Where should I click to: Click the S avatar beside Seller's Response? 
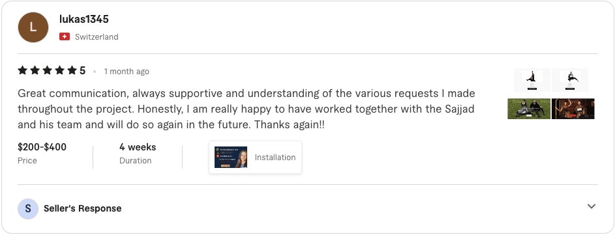pyautogui.click(x=28, y=208)
